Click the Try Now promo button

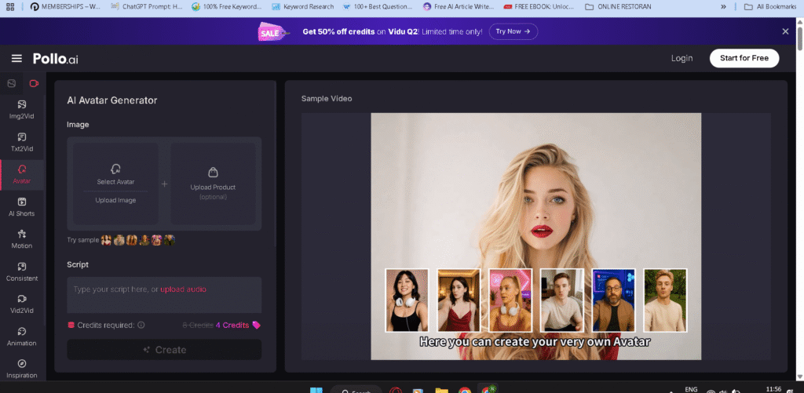click(513, 31)
